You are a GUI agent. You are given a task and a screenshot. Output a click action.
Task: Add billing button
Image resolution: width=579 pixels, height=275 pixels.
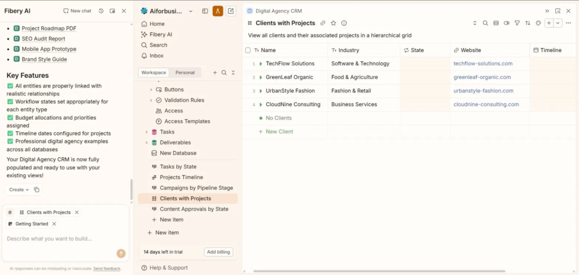click(219, 252)
